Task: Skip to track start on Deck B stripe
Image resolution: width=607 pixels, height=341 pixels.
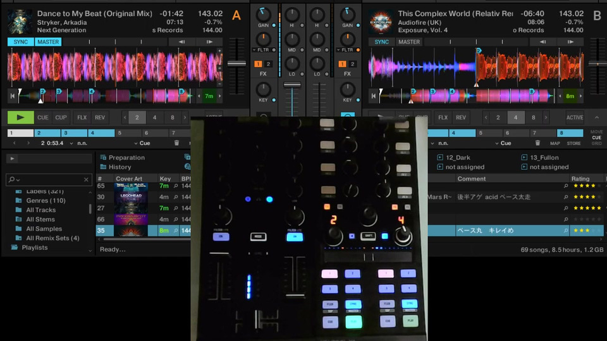Action: 374,96
